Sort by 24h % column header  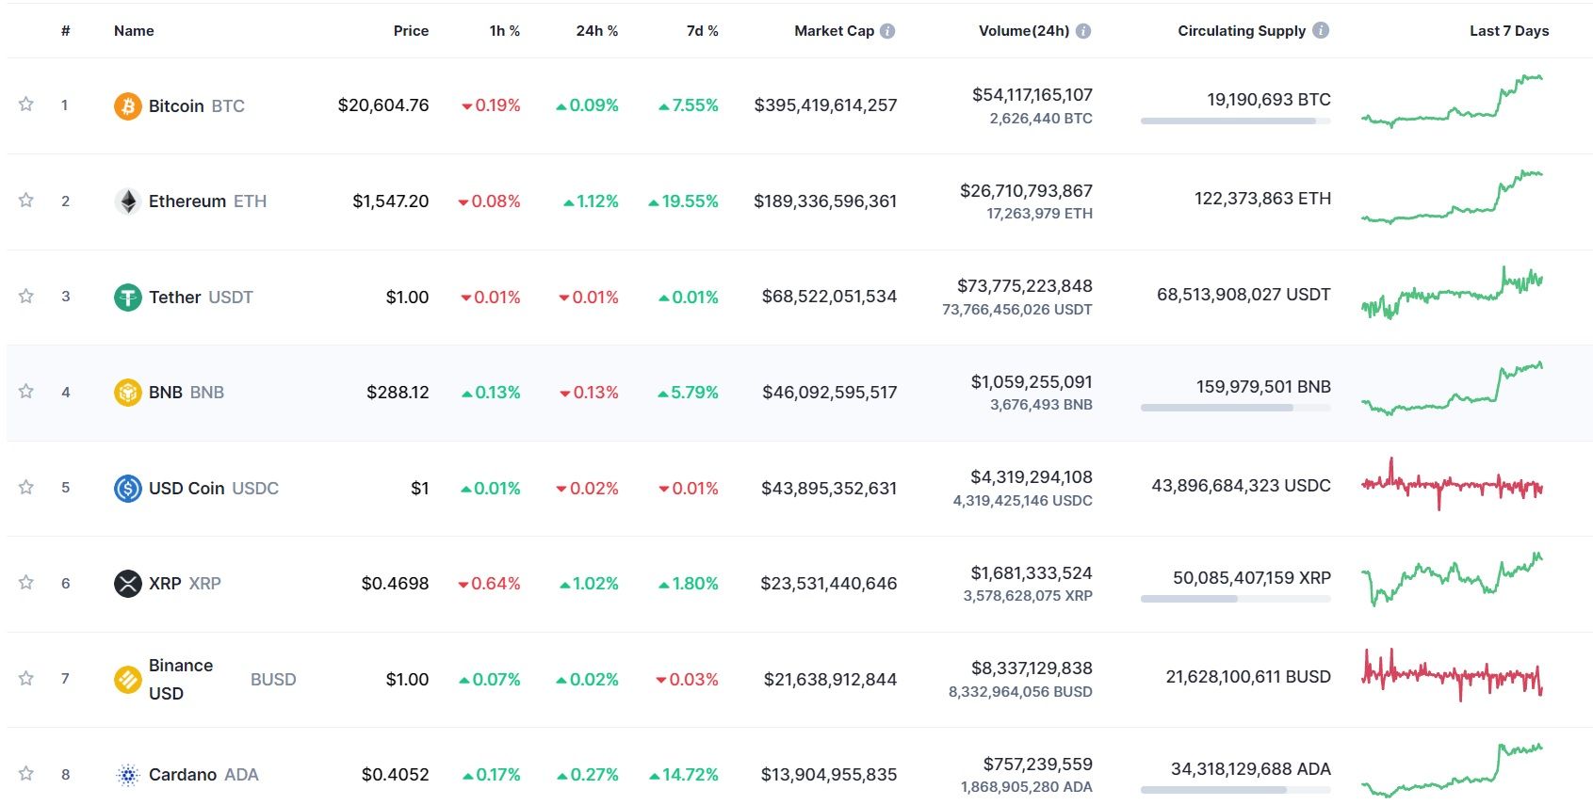click(597, 31)
